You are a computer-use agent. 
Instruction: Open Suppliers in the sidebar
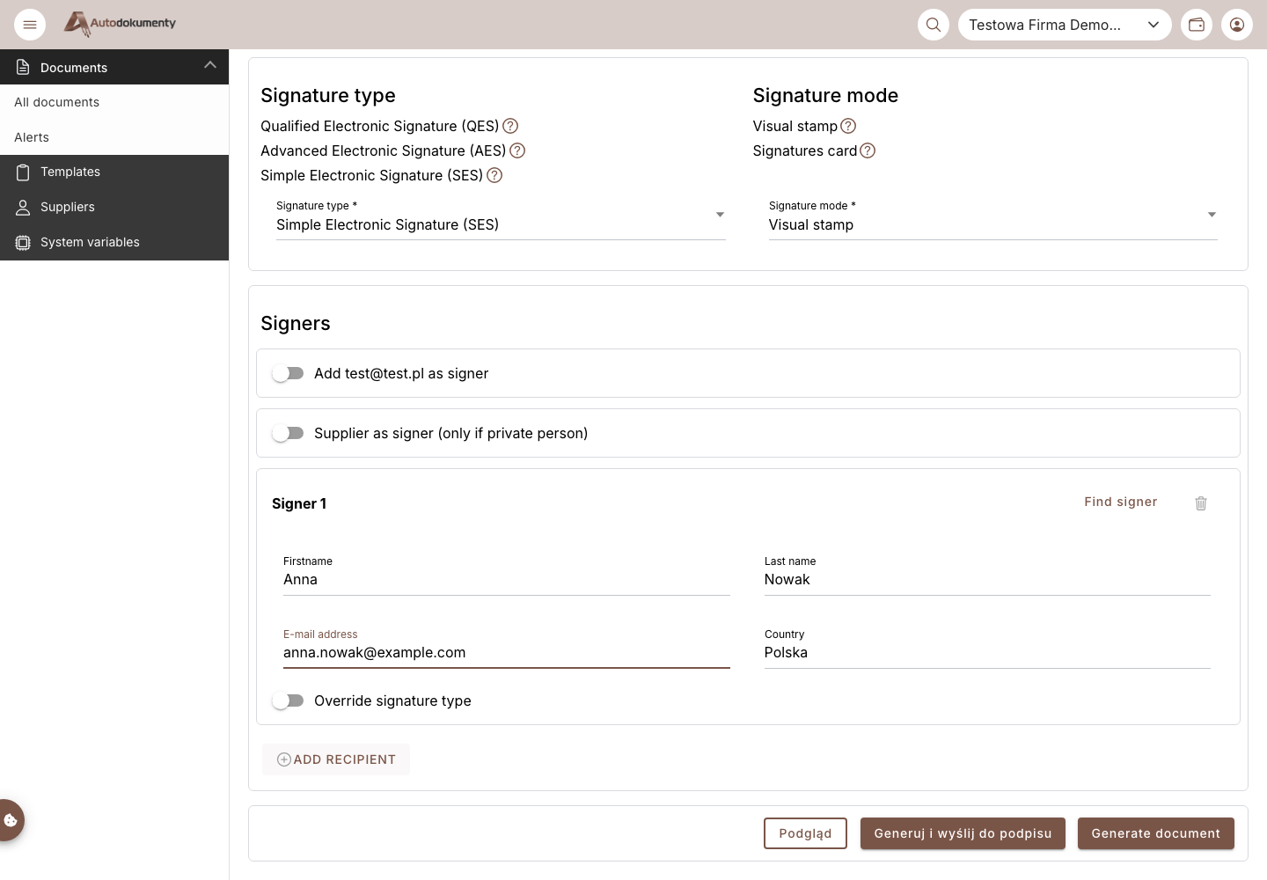tap(114, 208)
